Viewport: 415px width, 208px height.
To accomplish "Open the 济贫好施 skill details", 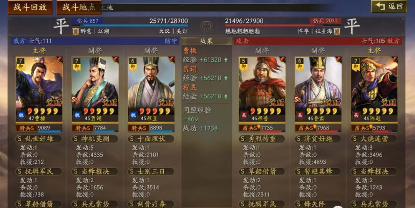I will pyautogui.click(x=318, y=139).
